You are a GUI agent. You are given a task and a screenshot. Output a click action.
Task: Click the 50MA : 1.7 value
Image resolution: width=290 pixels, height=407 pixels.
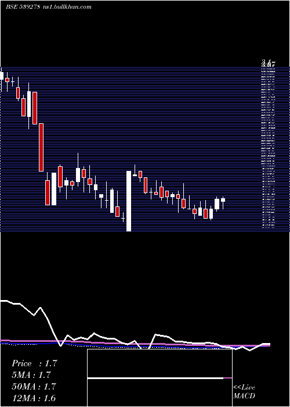pyautogui.click(x=34, y=387)
